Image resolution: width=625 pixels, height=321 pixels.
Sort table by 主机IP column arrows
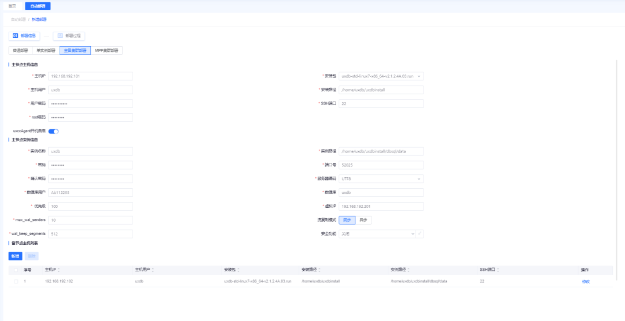click(x=59, y=270)
